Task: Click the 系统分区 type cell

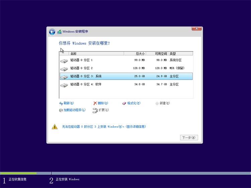Action: (x=176, y=60)
